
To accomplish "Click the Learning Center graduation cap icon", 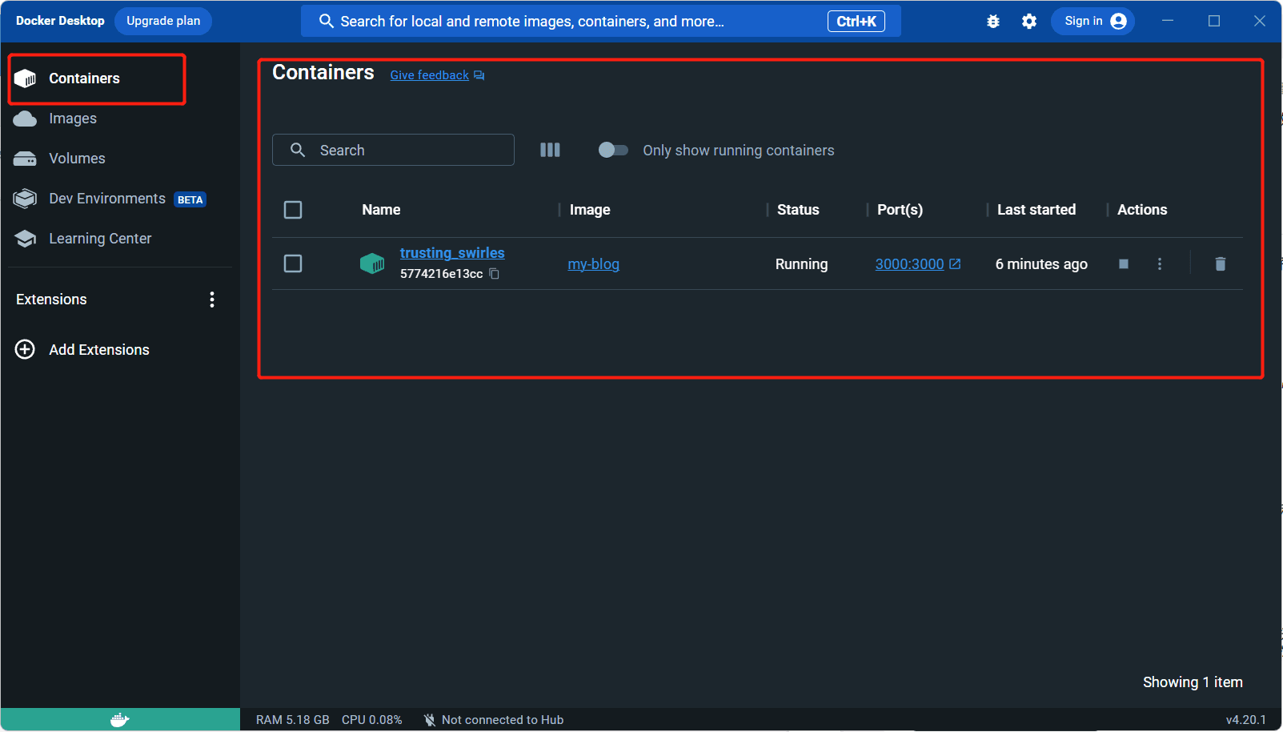I will tap(25, 239).
